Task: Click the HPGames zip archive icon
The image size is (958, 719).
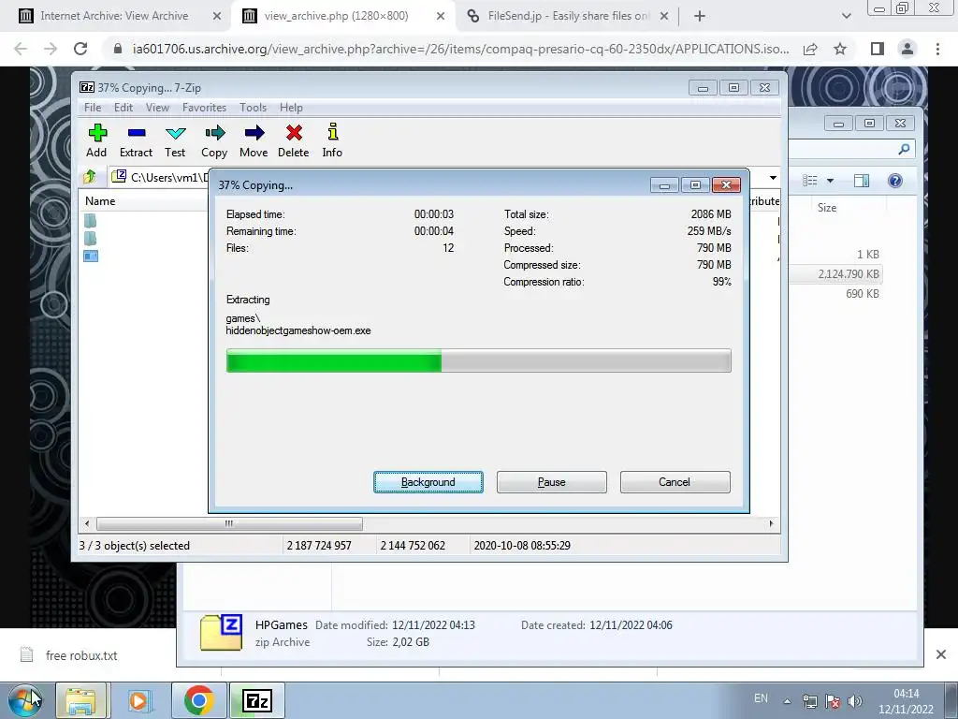Action: tap(221, 632)
